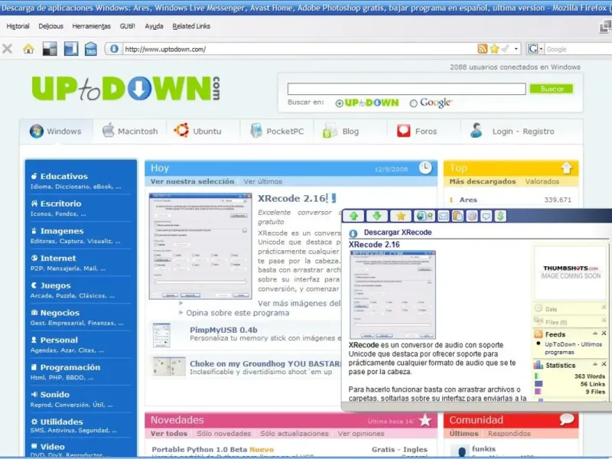This screenshot has width=612, height=459.
Task: Click the Home icon in browser toolbar
Action: pyautogui.click(x=28, y=49)
